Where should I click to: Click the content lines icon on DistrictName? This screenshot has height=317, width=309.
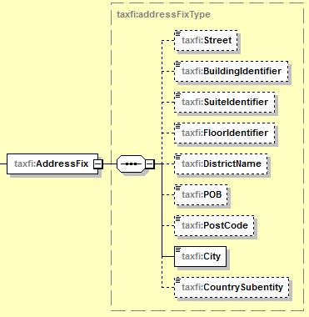(178, 158)
